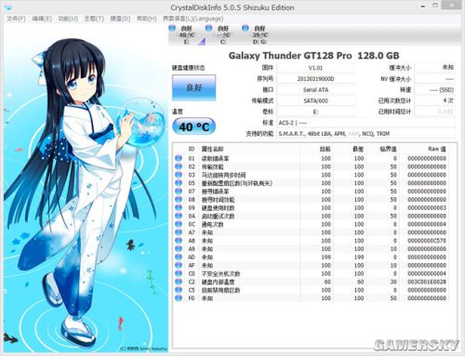Click status orb of attribute F0 row
465x356 pixels.
click(179, 298)
